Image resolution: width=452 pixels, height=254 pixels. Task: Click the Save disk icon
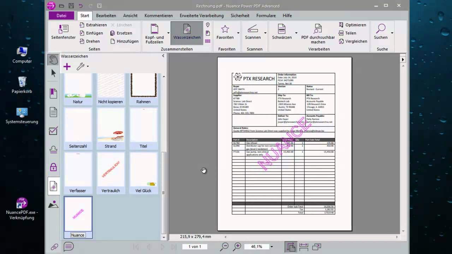tap(71, 6)
